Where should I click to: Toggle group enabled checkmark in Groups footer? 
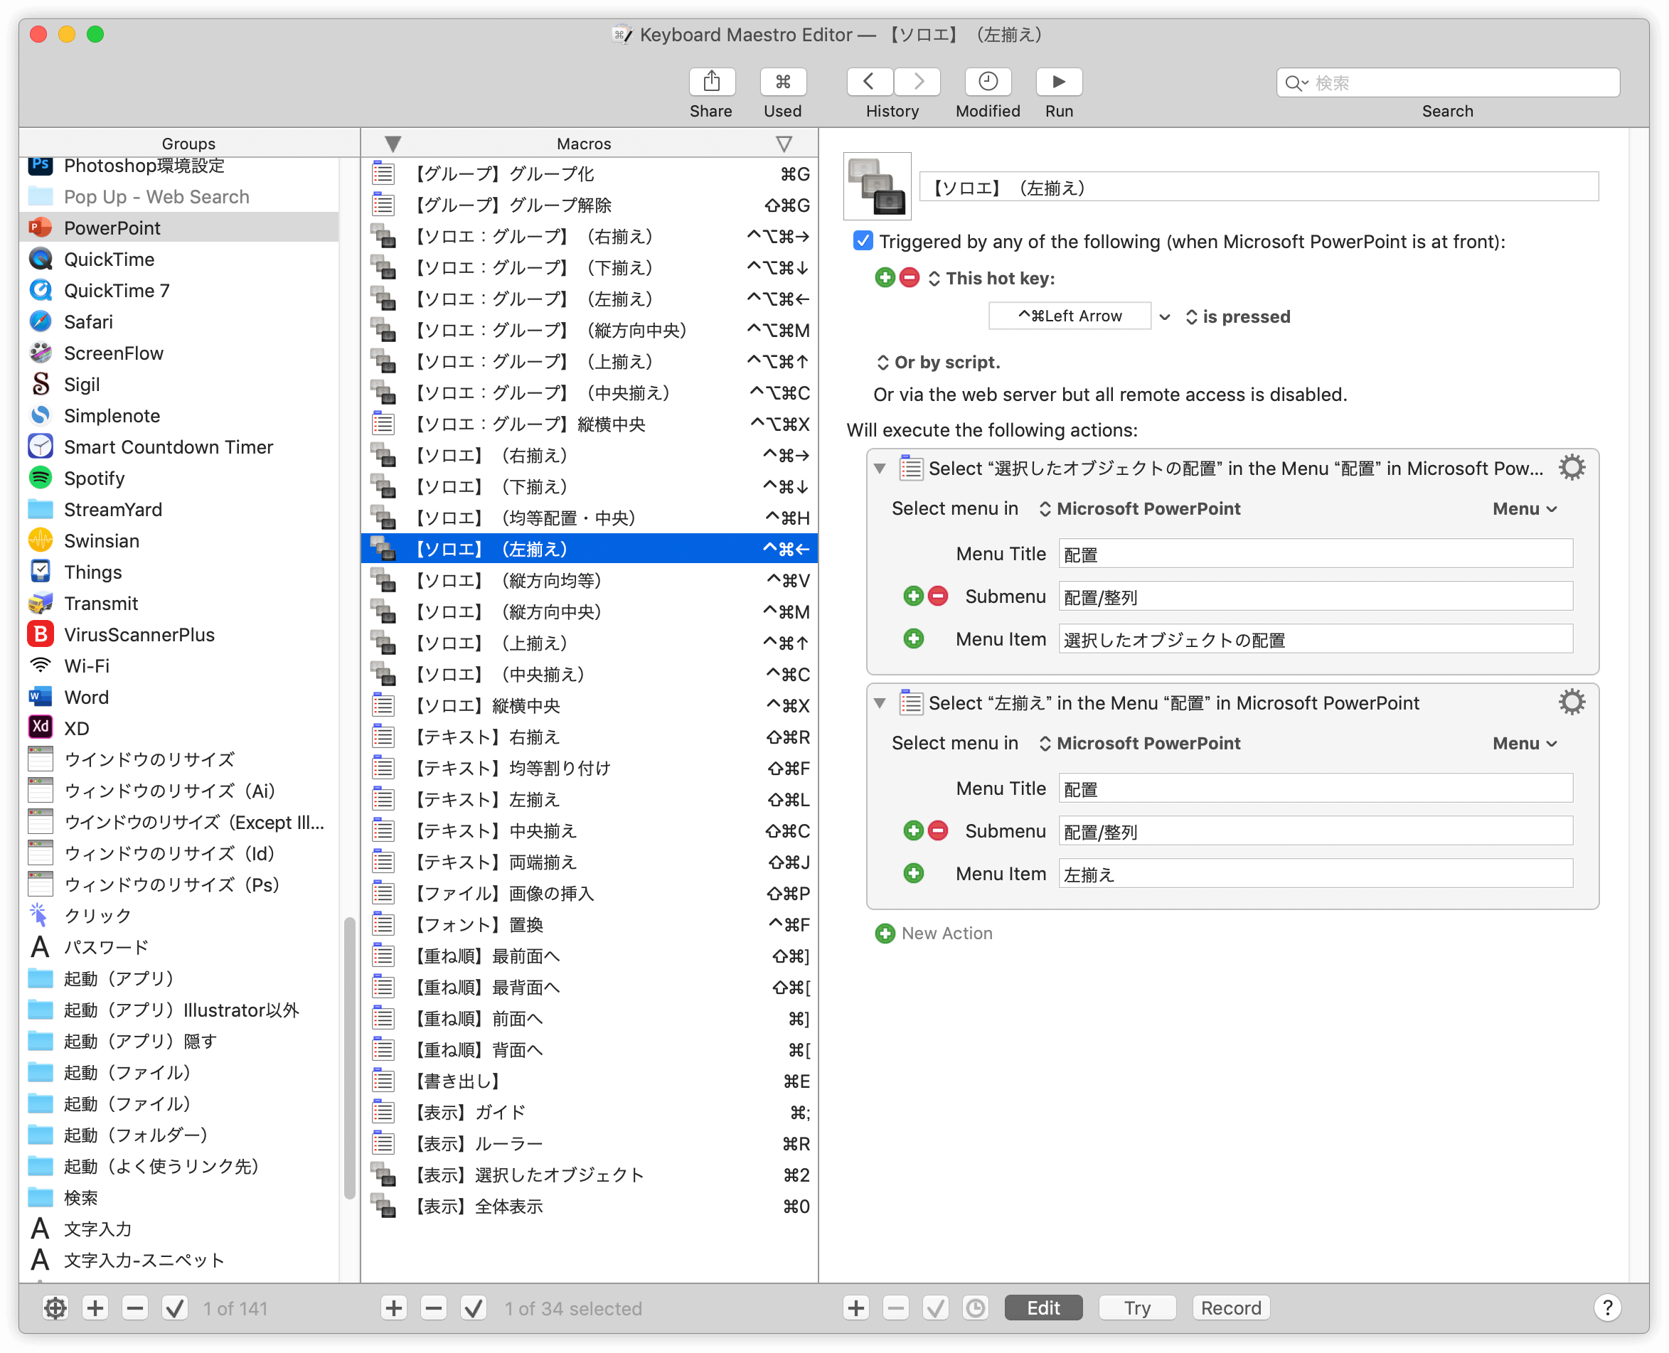coord(175,1307)
